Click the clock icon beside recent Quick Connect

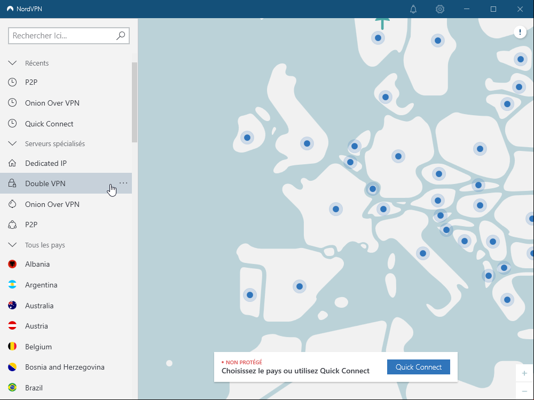(12, 124)
